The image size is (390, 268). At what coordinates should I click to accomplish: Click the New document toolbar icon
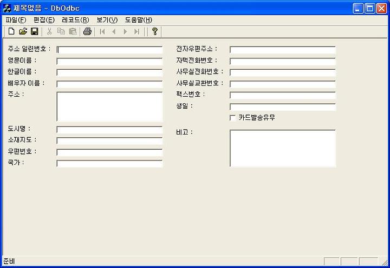[11, 31]
